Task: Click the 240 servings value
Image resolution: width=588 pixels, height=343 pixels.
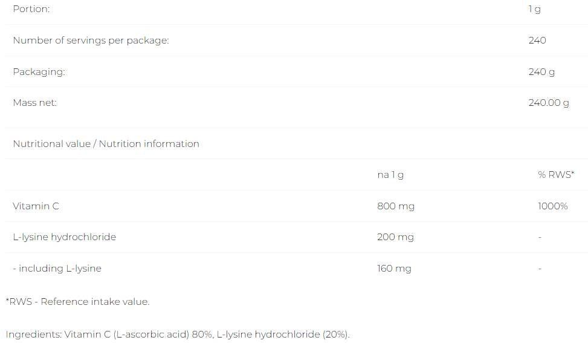Action: 537,41
